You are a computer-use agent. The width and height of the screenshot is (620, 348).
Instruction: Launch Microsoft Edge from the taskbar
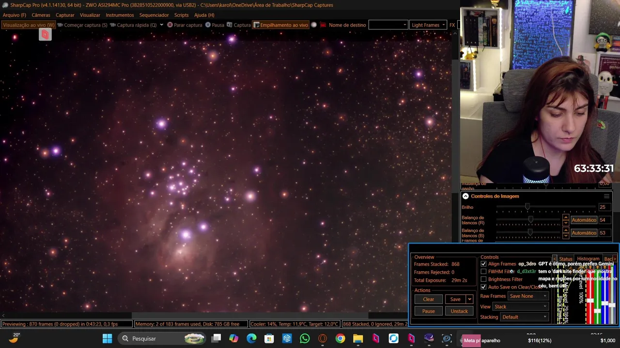tap(251, 338)
